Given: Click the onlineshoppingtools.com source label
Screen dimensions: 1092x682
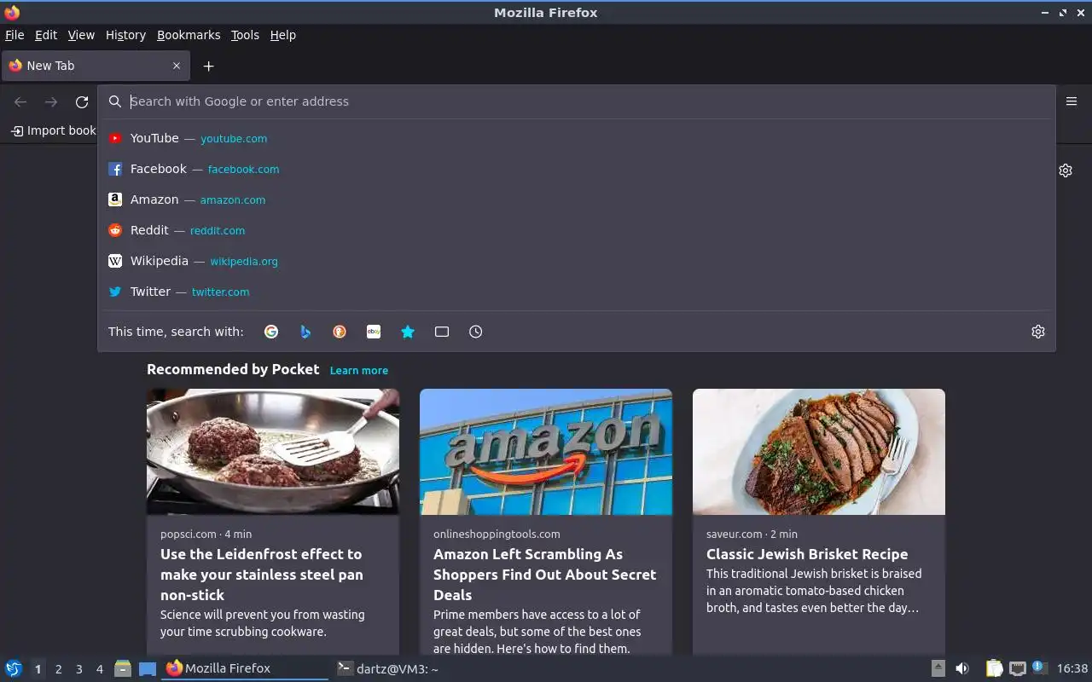Looking at the screenshot, I should tap(497, 534).
